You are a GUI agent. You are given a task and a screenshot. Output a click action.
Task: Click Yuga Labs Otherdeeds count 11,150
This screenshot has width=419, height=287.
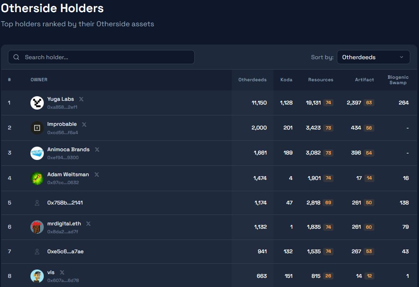click(x=259, y=103)
